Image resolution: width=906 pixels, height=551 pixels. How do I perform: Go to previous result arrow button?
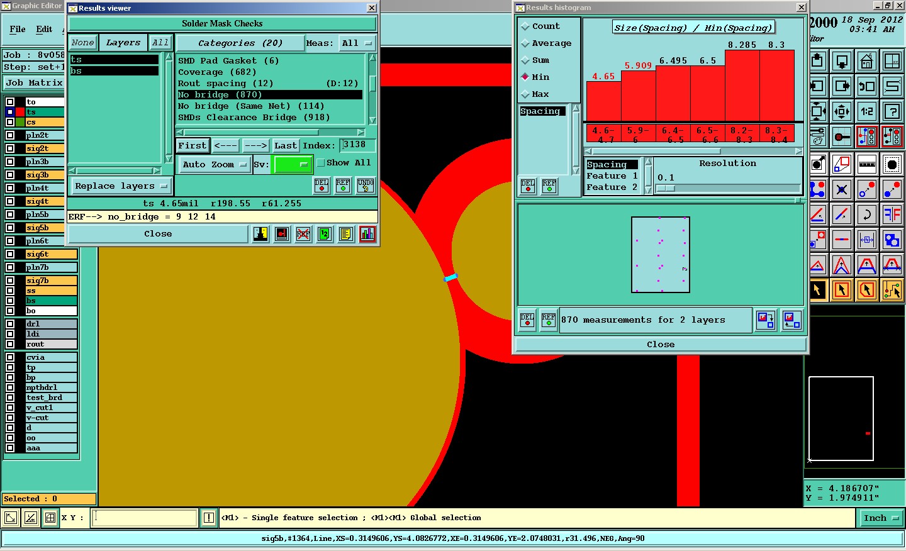225,146
